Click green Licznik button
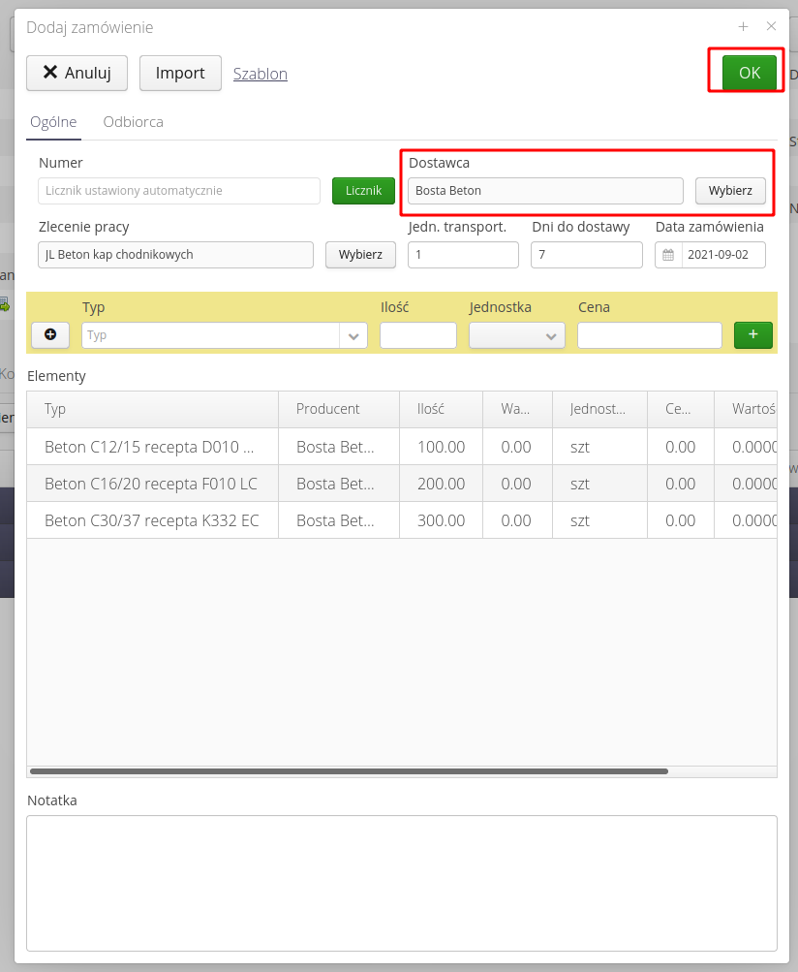Viewport: 798px width, 972px height. point(363,191)
